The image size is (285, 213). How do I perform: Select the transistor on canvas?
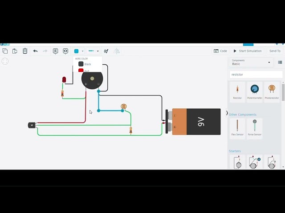pyautogui.click(x=32, y=125)
